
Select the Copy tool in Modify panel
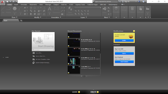point(31,11)
